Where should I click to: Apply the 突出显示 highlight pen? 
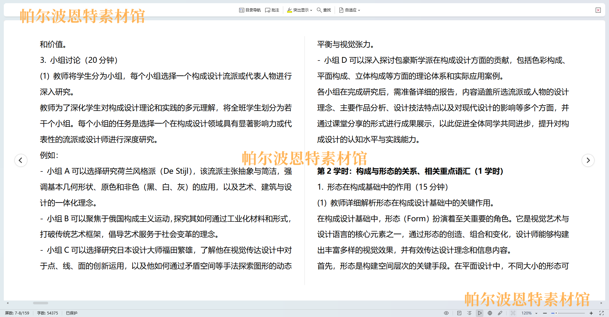[298, 10]
